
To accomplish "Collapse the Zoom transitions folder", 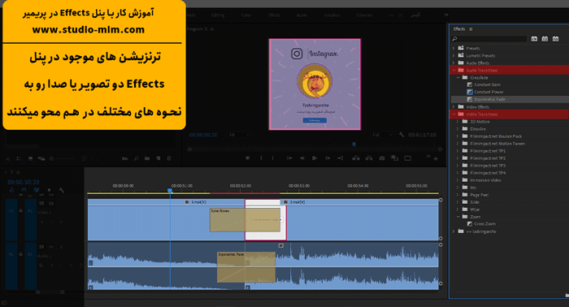I will tap(458, 217).
